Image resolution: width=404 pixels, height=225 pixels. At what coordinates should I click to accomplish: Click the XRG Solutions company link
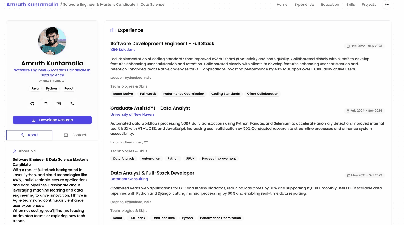click(123, 50)
